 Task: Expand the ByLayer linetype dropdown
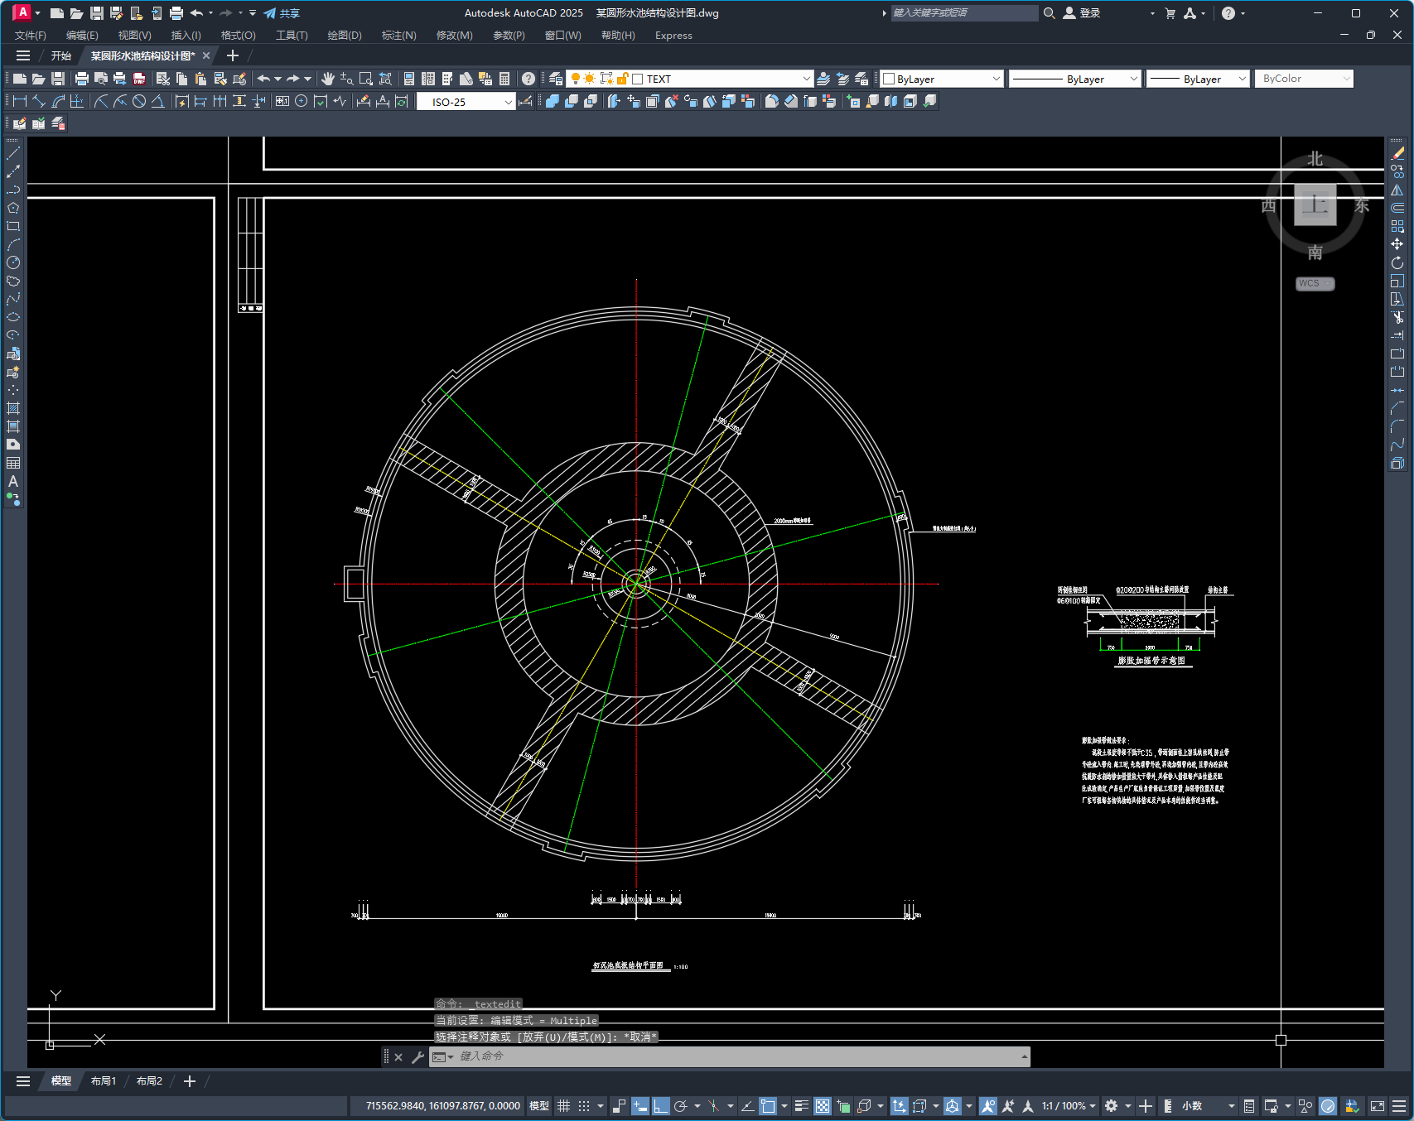(1134, 79)
